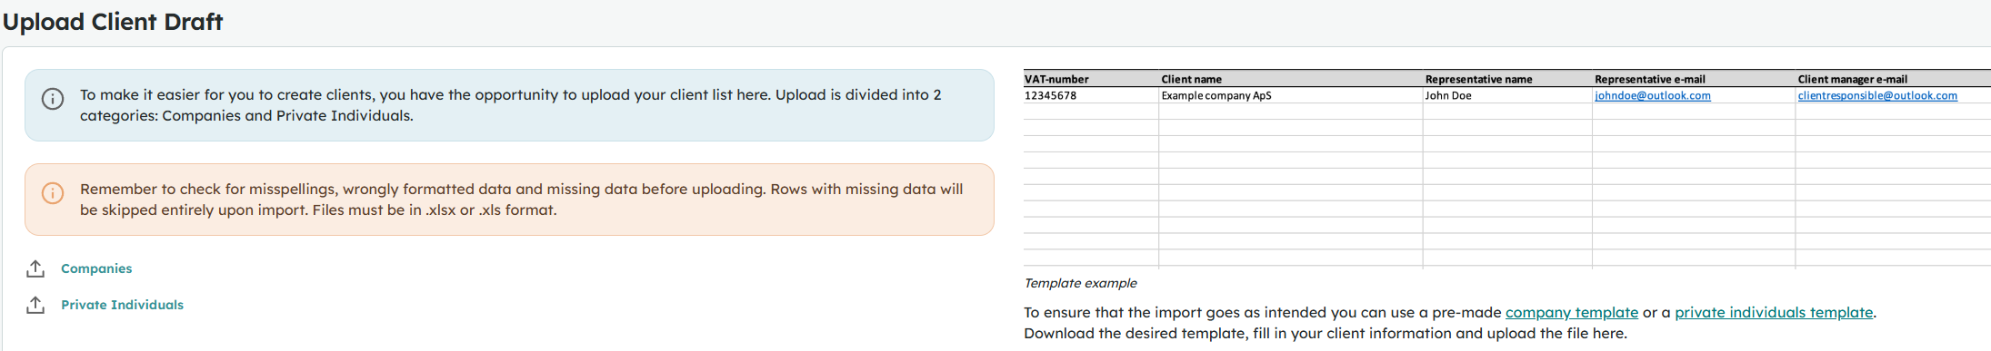Click the 12345678 VAT number cell
The image size is (1991, 351).
(1050, 95)
